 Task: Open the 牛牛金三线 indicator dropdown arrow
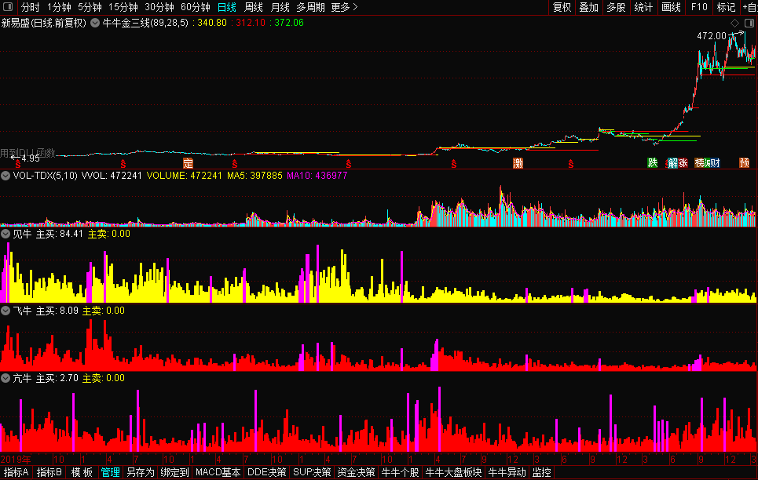pyautogui.click(x=96, y=23)
